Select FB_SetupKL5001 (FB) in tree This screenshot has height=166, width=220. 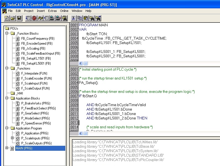[x=36, y=63]
